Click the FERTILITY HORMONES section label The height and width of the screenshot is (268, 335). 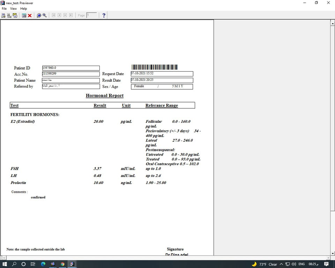pyautogui.click(x=35, y=114)
